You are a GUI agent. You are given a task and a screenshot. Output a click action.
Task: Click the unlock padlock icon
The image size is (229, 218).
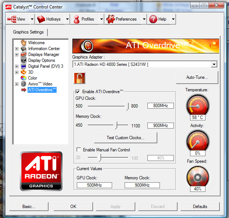[79, 78]
